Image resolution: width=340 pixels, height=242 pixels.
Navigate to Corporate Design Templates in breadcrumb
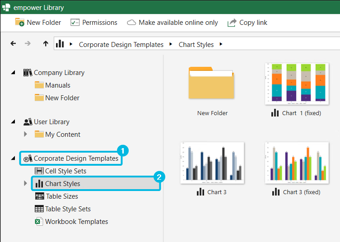[x=121, y=44]
